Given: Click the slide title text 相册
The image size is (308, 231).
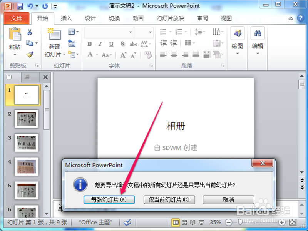Looking at the screenshot, I should [x=176, y=126].
